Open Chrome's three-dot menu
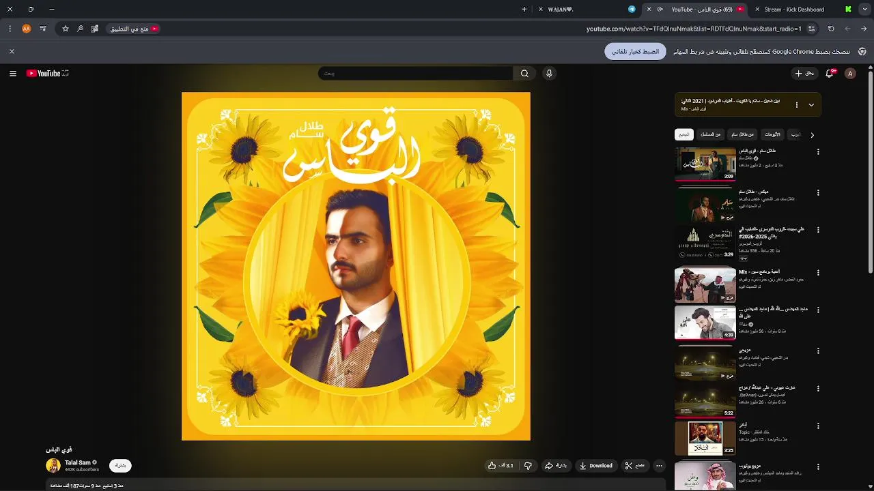Viewport: 874px width, 491px height. click(10, 29)
